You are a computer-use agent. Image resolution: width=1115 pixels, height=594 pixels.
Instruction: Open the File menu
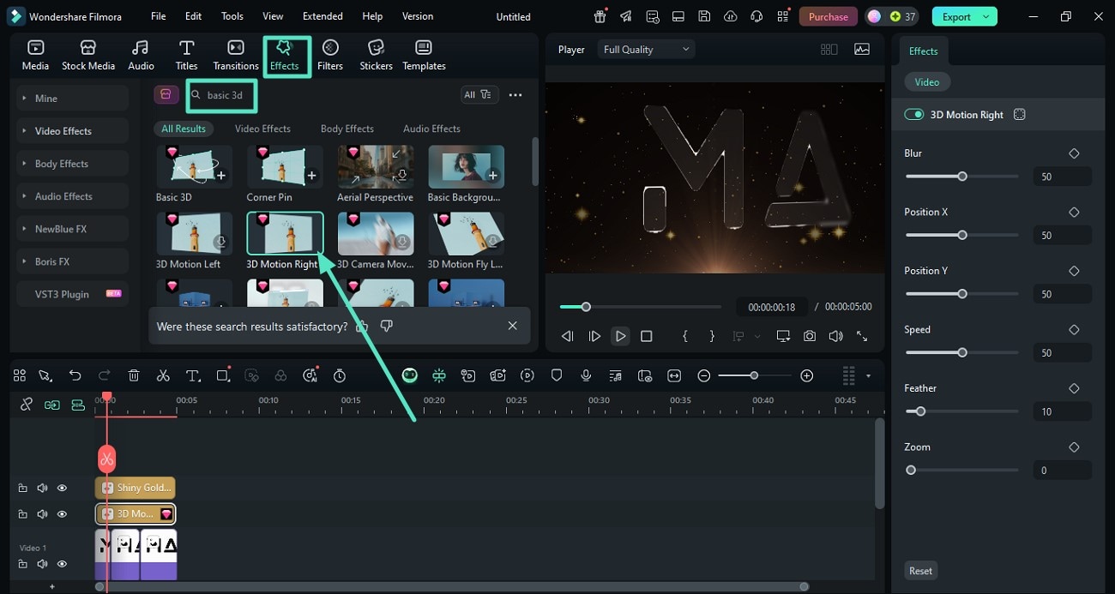click(x=159, y=16)
